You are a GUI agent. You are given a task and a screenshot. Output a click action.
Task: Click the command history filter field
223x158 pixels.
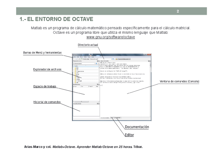[86, 118]
